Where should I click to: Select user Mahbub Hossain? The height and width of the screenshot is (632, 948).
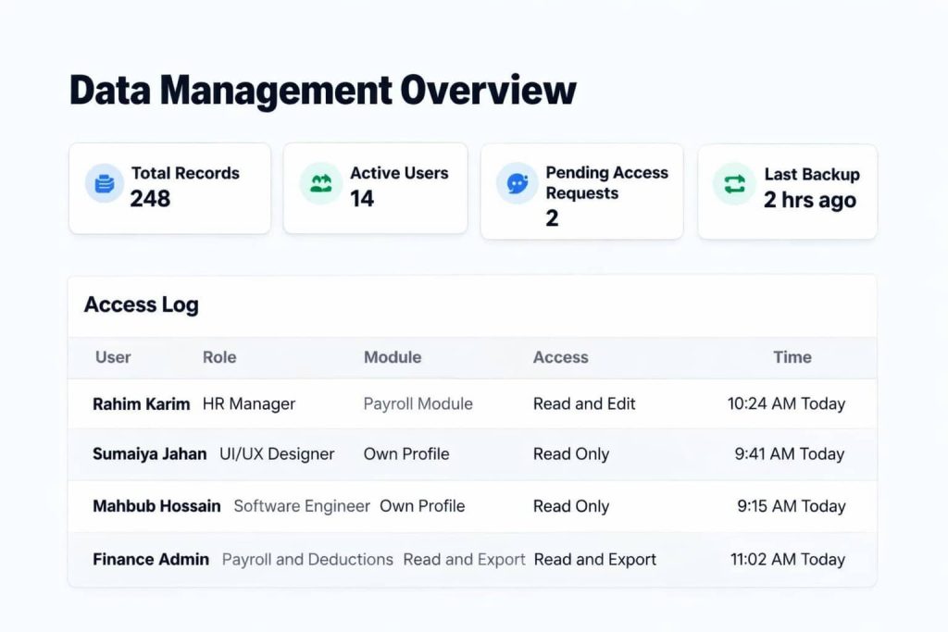[156, 506]
